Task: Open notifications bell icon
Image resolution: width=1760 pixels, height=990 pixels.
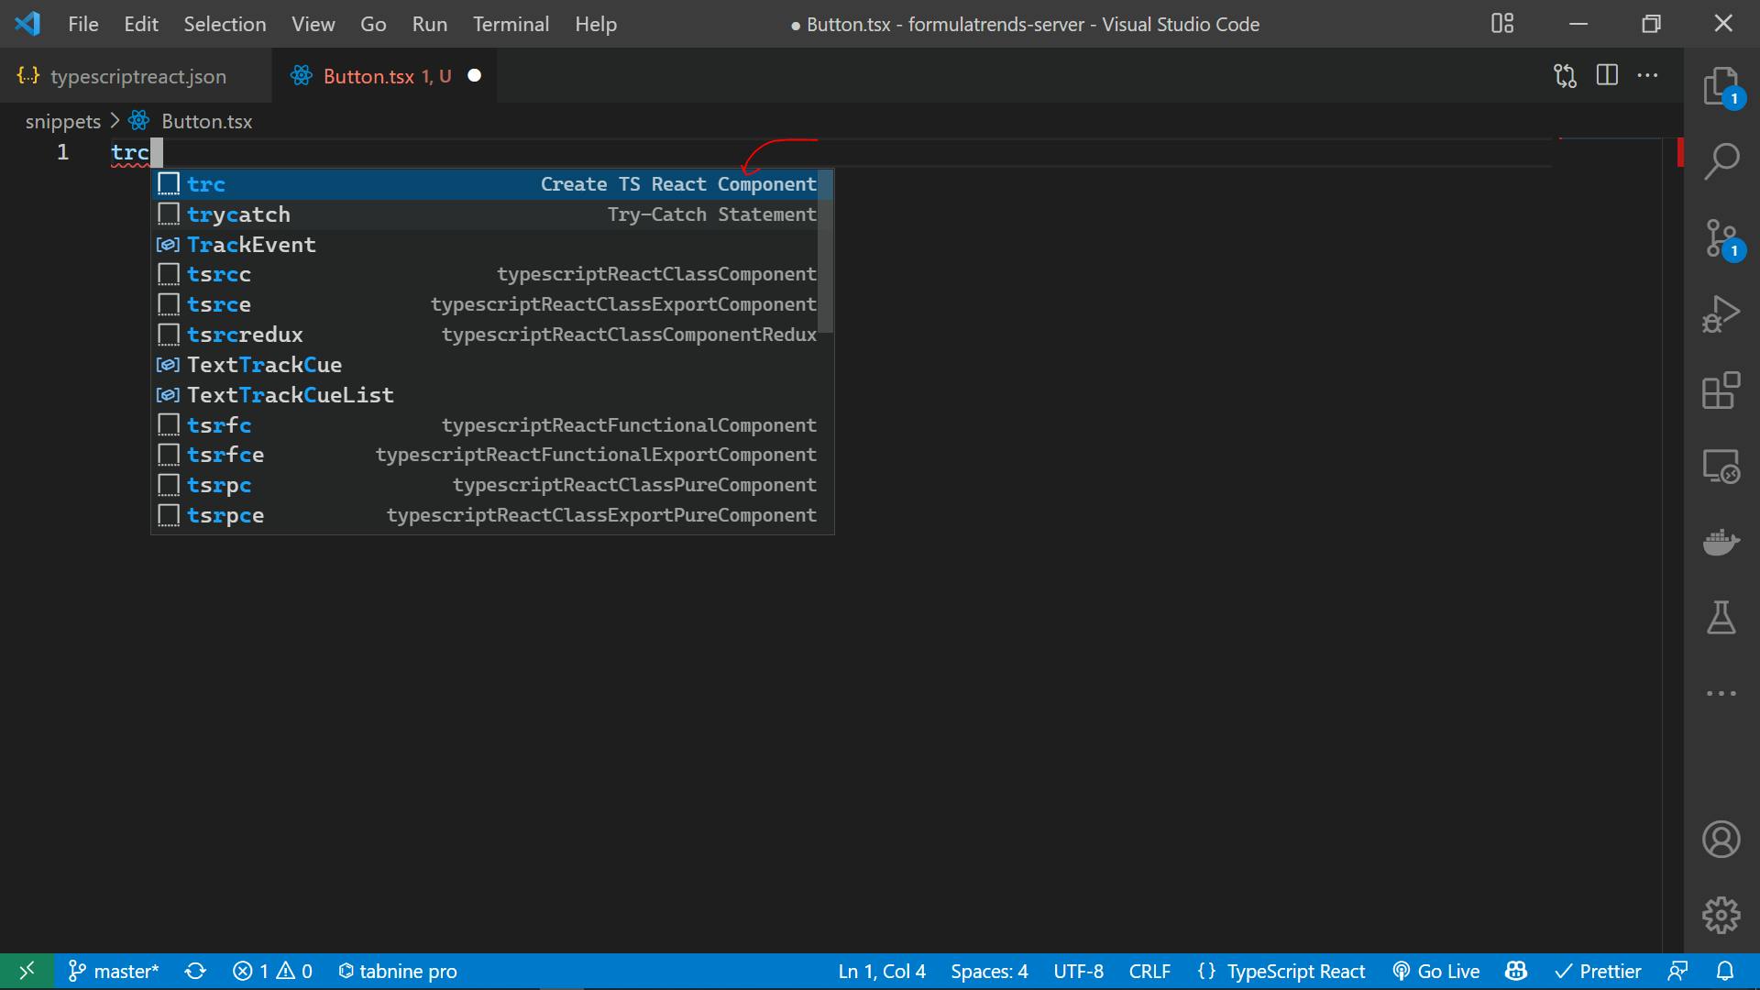Action: [1724, 971]
